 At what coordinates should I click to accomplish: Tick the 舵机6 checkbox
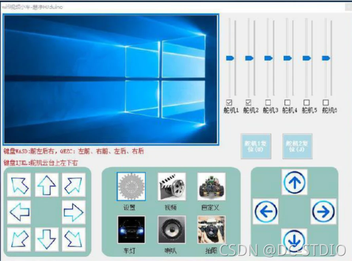pyautogui.click(x=326, y=102)
